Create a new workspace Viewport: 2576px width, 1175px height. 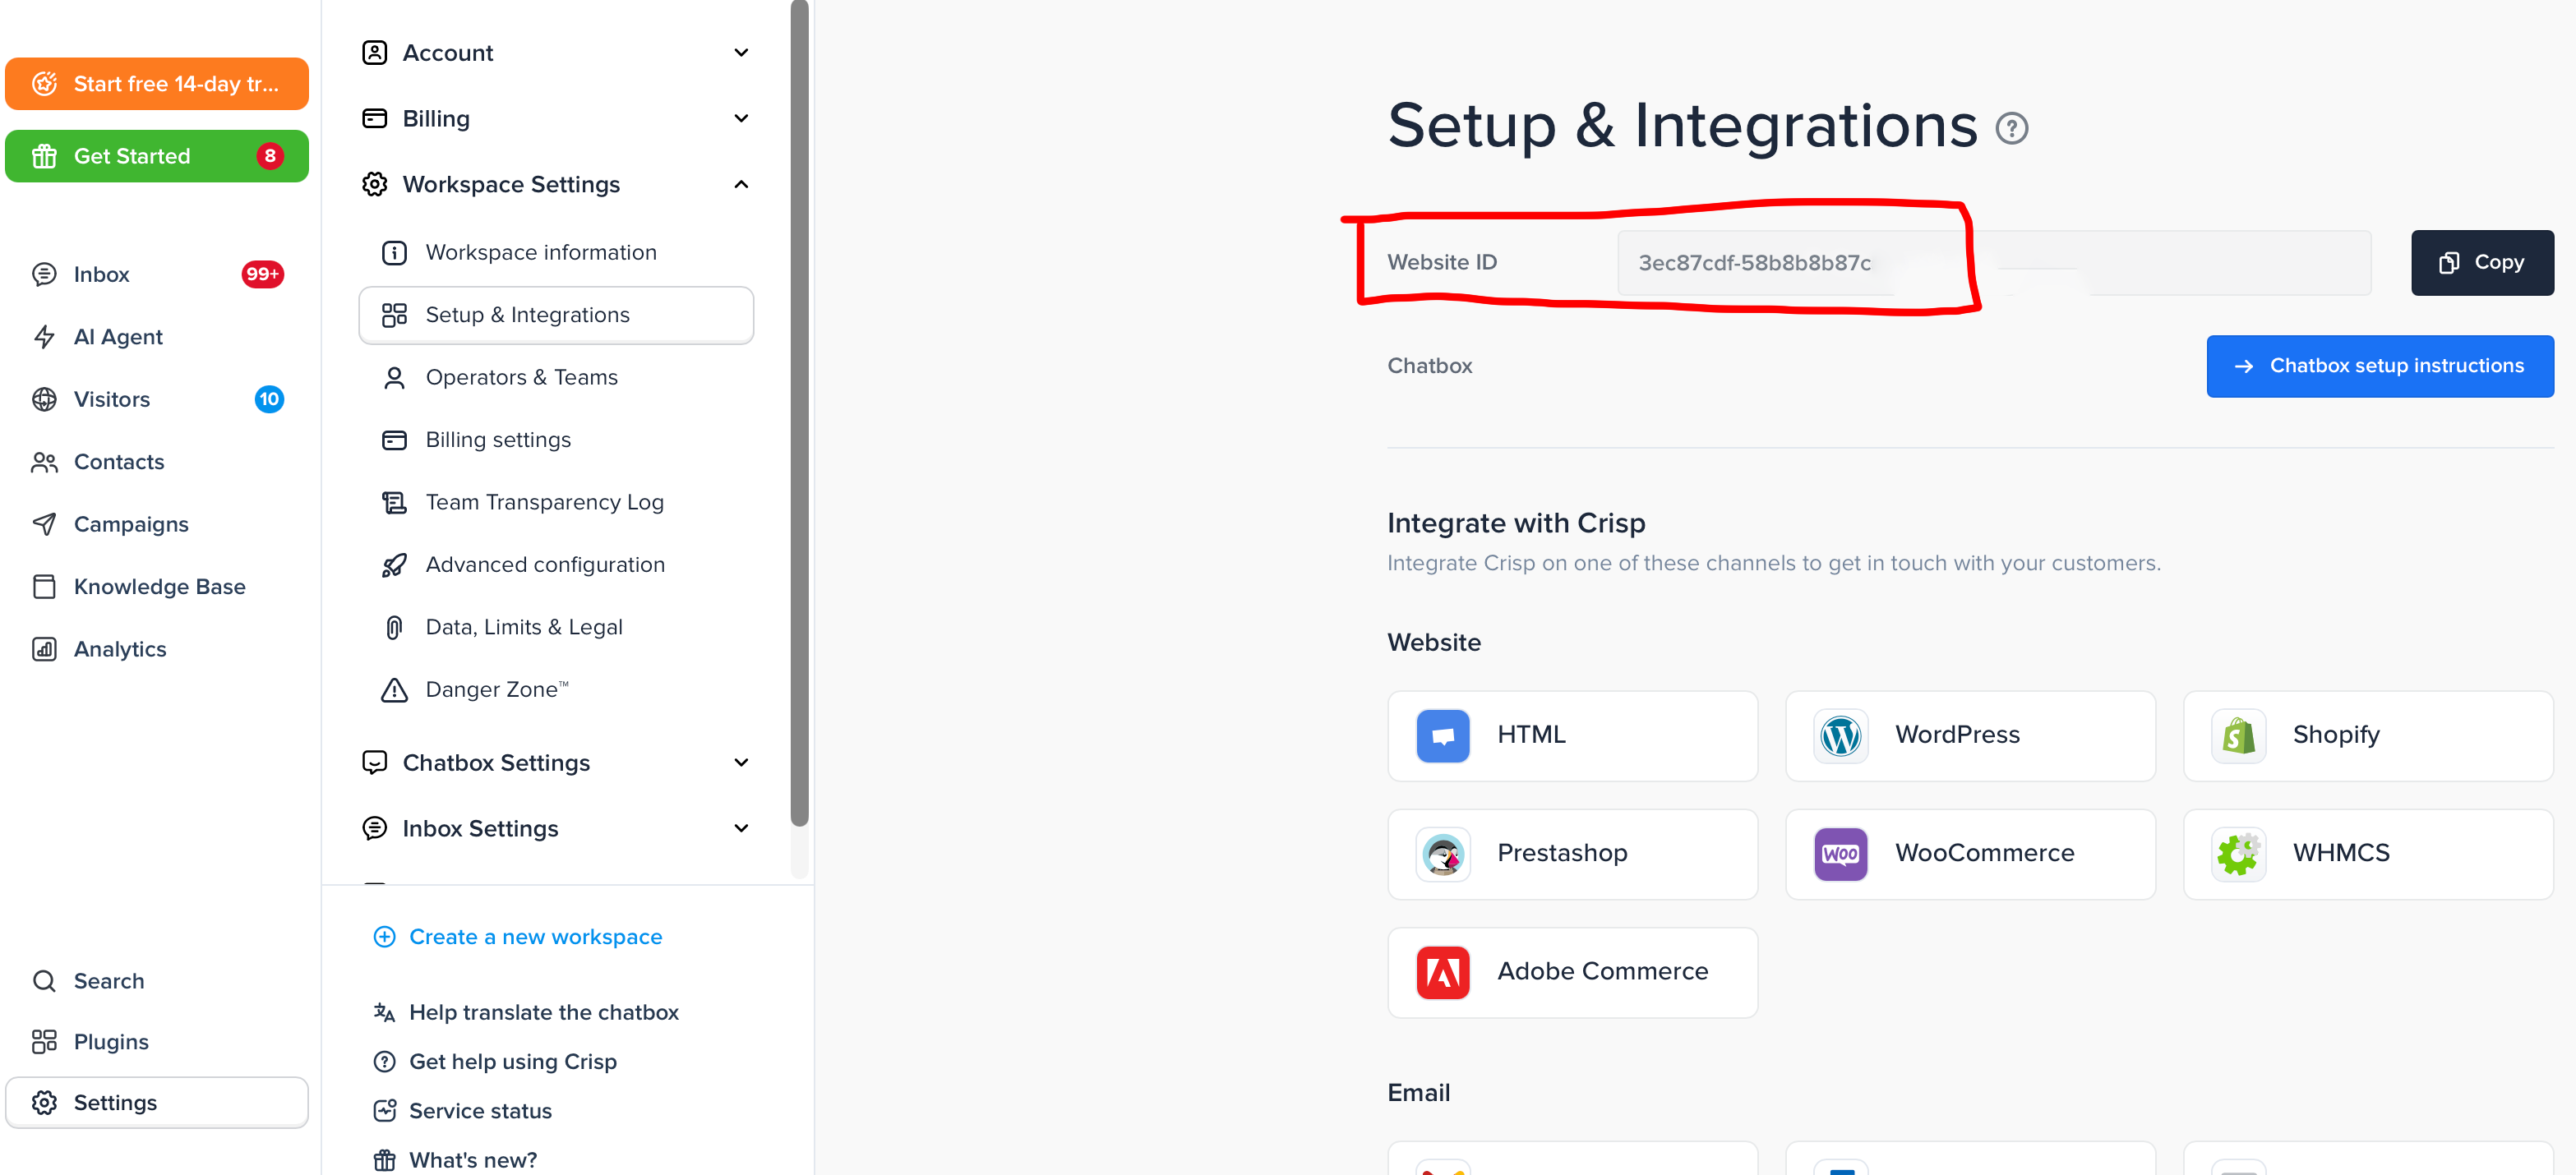click(517, 937)
